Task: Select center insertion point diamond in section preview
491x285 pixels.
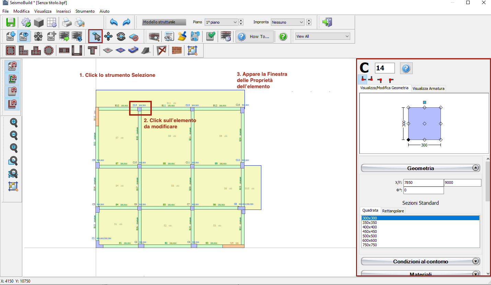Action: pos(424,123)
